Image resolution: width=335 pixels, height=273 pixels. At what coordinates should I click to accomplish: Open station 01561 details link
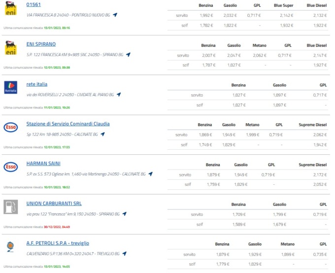pos(33,4)
